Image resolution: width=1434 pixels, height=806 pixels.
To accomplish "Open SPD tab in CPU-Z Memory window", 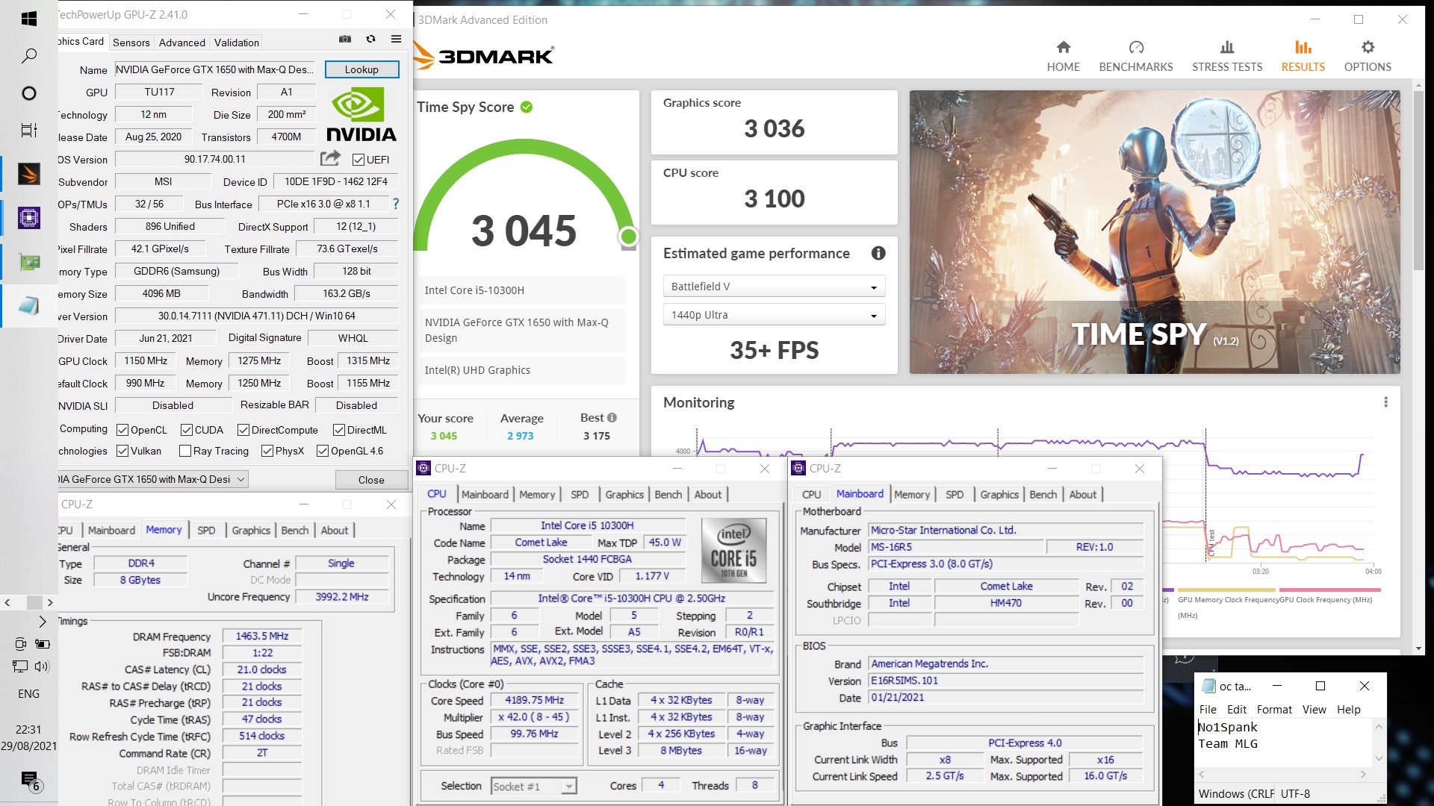I will tap(206, 530).
